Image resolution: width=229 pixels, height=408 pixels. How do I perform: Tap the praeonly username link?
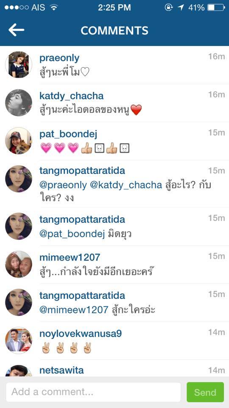tap(59, 58)
